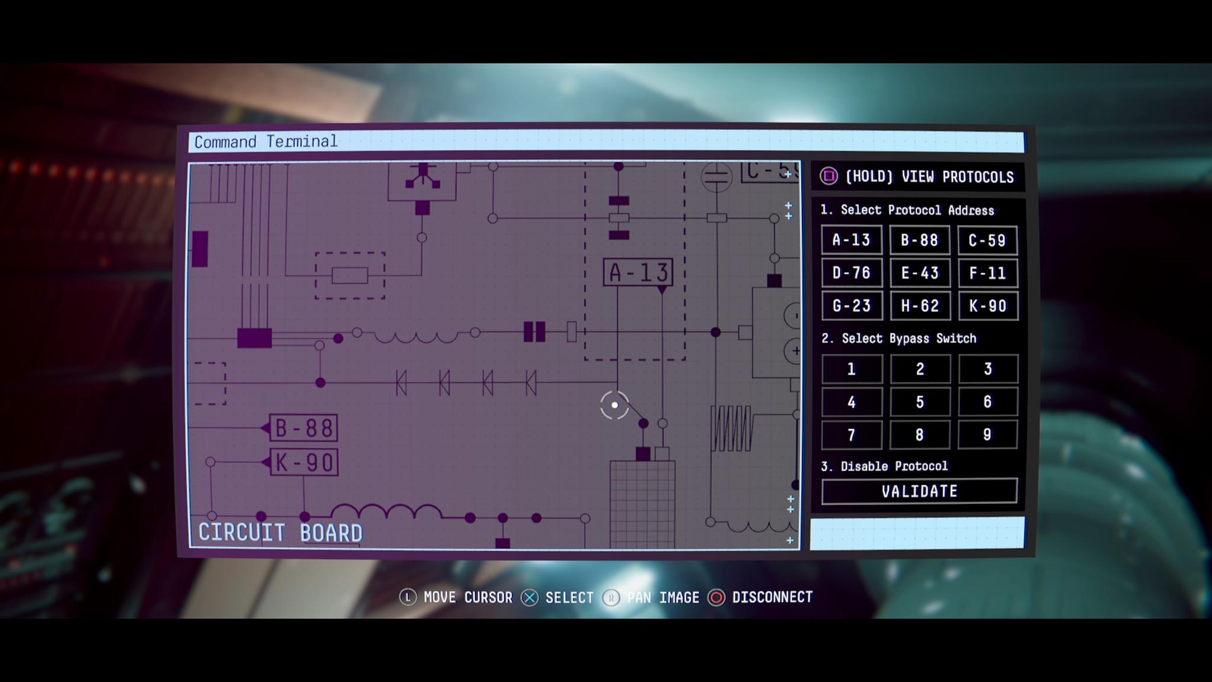Select protocol address H-62
The image size is (1212, 682).
919,305
